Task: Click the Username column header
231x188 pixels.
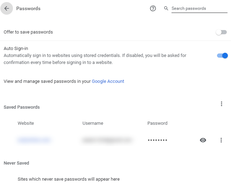Action: click(93, 123)
